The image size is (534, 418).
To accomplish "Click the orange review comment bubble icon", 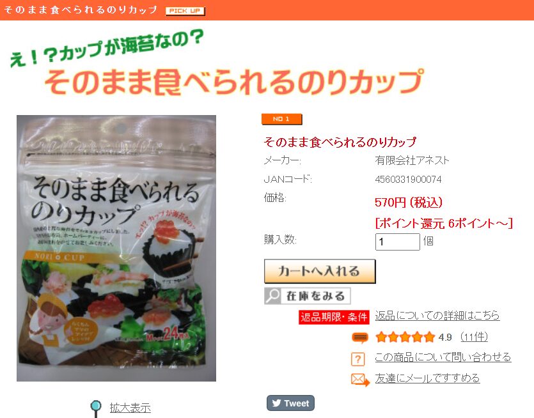I will click(360, 337).
